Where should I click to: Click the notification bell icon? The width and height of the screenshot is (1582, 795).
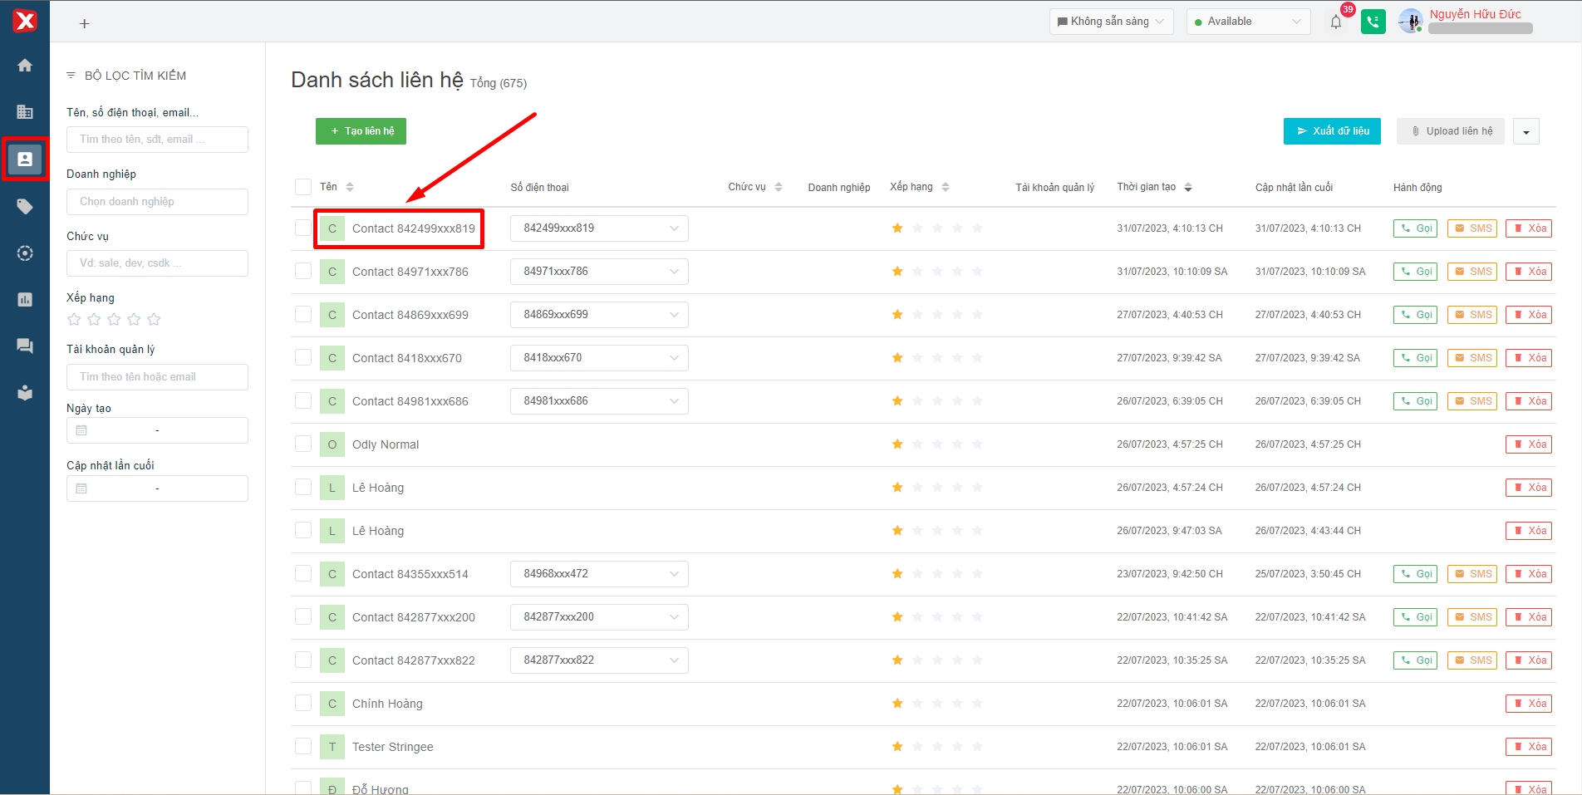1335,22
